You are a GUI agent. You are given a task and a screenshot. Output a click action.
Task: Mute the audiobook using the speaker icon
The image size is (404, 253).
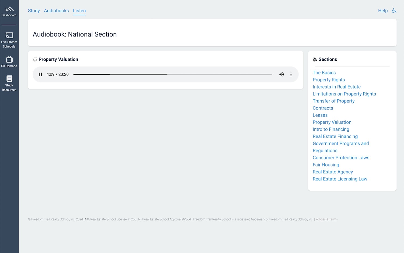coord(281,74)
